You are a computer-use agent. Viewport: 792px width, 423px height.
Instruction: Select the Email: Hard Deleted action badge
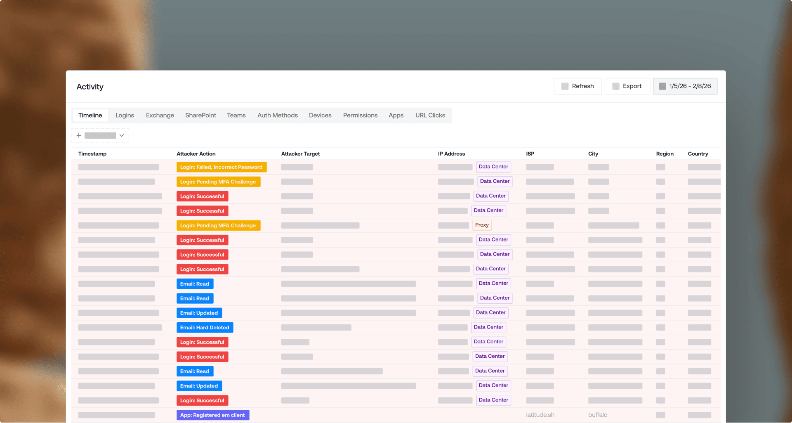tap(205, 328)
